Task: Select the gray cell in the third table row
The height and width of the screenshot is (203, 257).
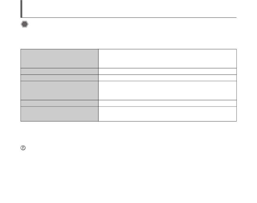Action: 60,78
